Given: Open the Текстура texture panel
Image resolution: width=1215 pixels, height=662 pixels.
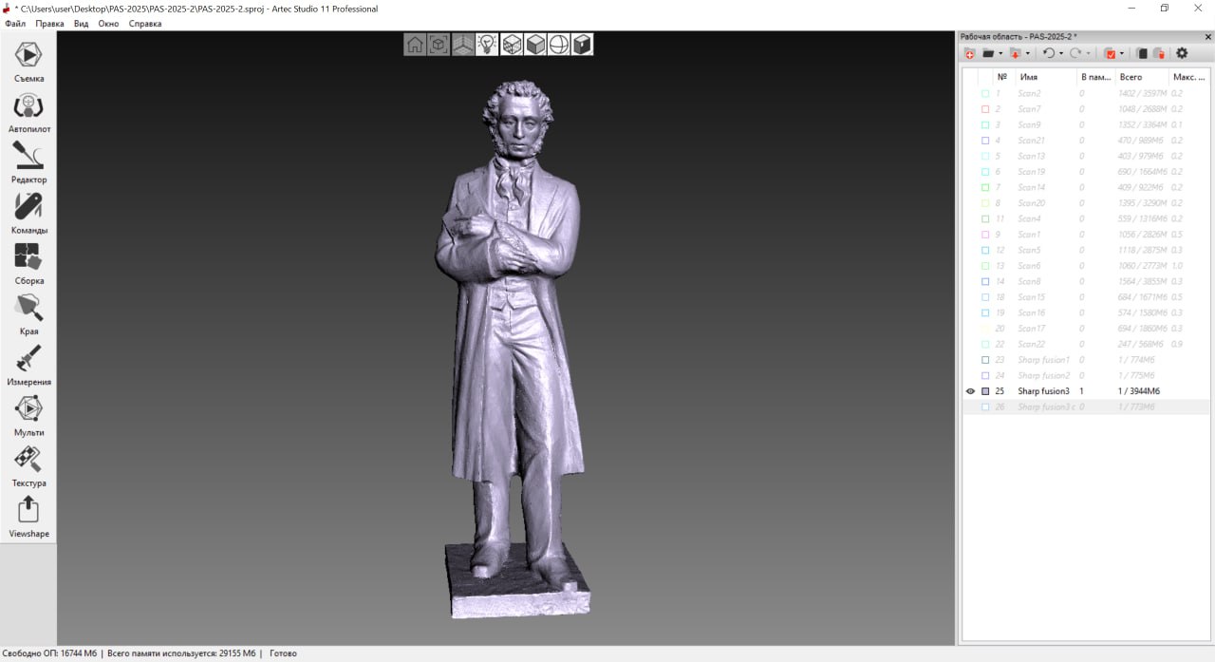Looking at the screenshot, I should coord(28,466).
